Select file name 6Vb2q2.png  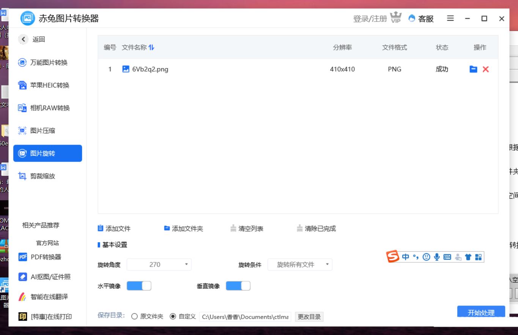coord(150,69)
